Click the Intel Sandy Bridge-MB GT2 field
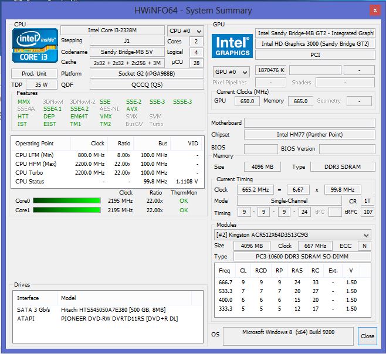This screenshot has height=354, width=386. coord(315,33)
